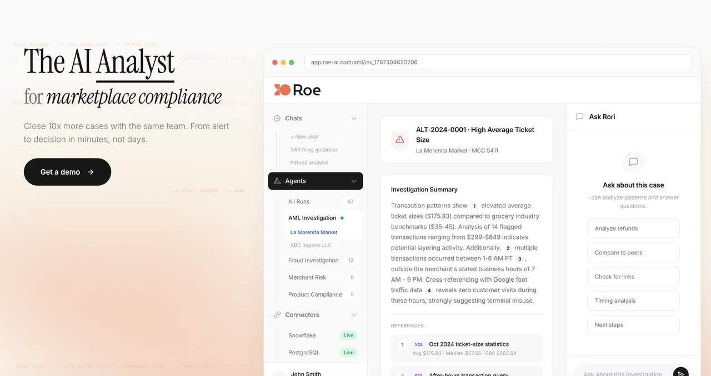Collapse the Chats section chevron
The width and height of the screenshot is (711, 376).
coord(354,118)
